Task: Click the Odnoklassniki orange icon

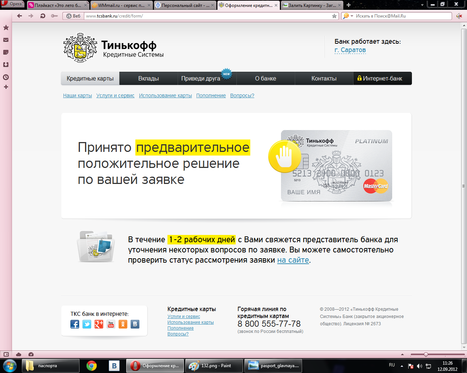Action: coord(123,324)
